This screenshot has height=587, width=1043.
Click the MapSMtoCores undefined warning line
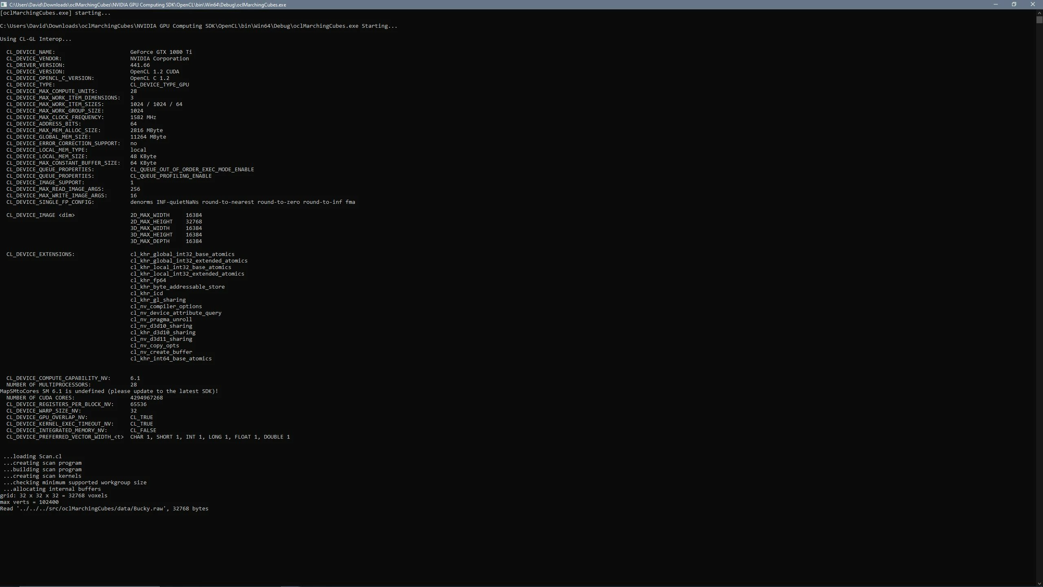pos(109,391)
